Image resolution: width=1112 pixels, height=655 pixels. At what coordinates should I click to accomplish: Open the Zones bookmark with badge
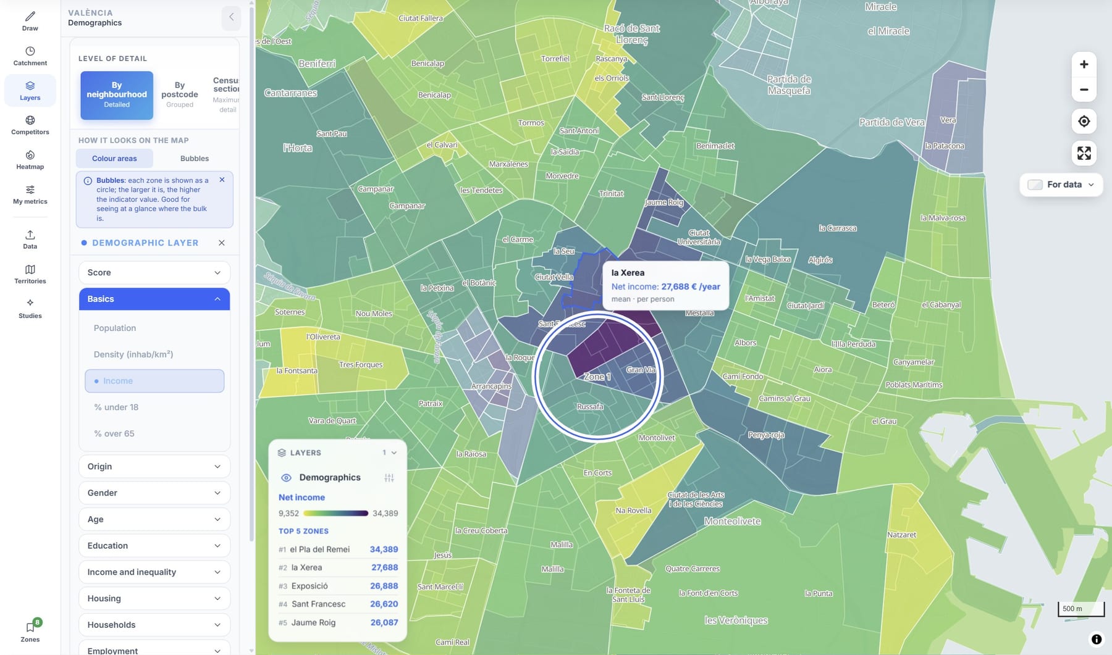point(30,630)
